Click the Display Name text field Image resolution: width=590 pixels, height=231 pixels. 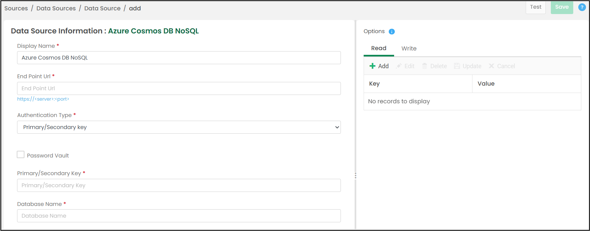click(179, 57)
